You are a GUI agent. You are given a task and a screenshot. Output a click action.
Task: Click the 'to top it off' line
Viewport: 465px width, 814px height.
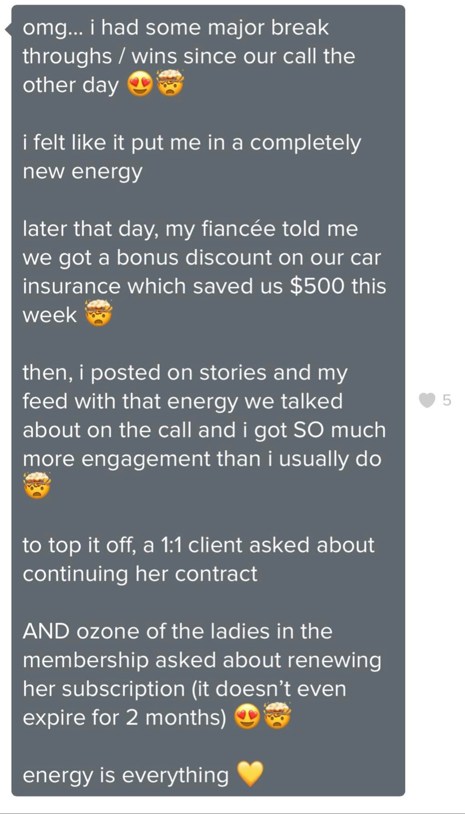coord(198,545)
